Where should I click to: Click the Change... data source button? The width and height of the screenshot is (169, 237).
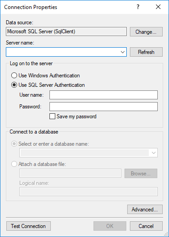(146, 32)
